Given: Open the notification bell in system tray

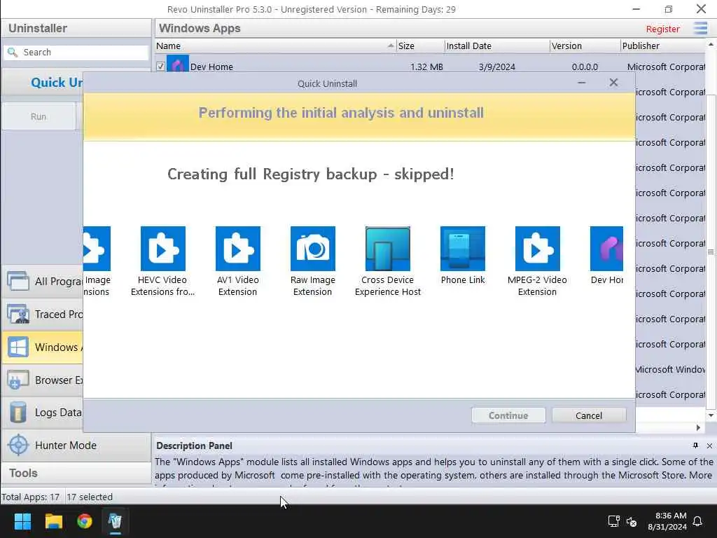Looking at the screenshot, I should (x=698, y=521).
